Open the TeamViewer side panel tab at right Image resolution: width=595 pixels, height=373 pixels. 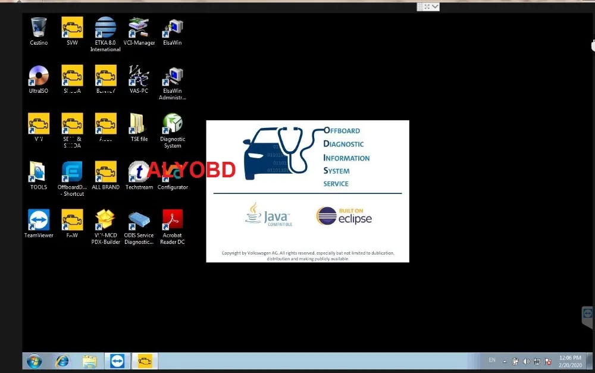587,316
